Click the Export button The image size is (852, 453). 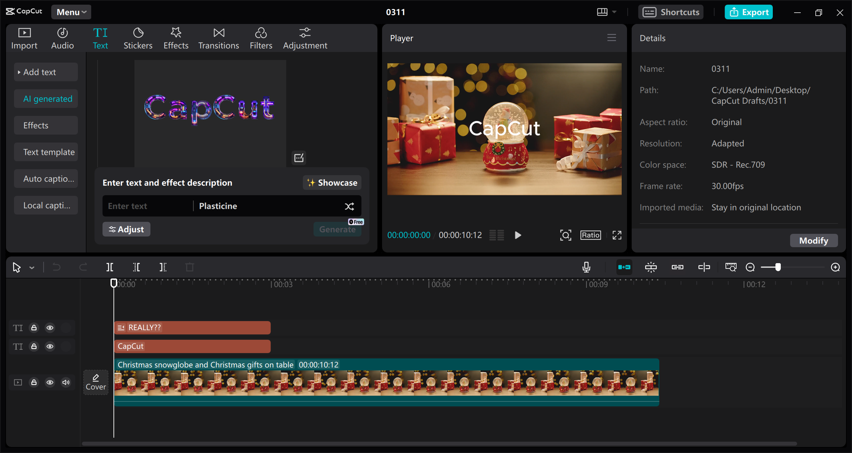pyautogui.click(x=748, y=12)
